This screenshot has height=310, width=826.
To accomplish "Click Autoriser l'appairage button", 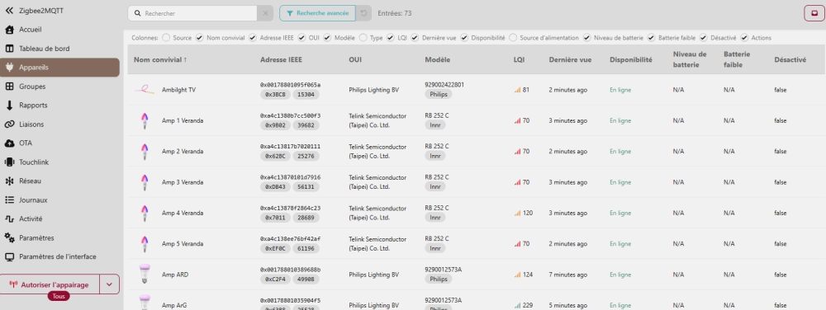I will 50,284.
